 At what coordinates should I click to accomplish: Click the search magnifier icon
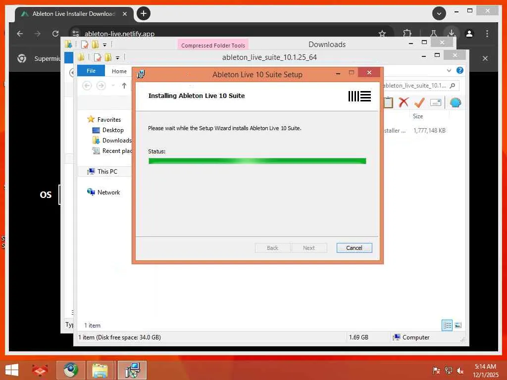coord(453,86)
